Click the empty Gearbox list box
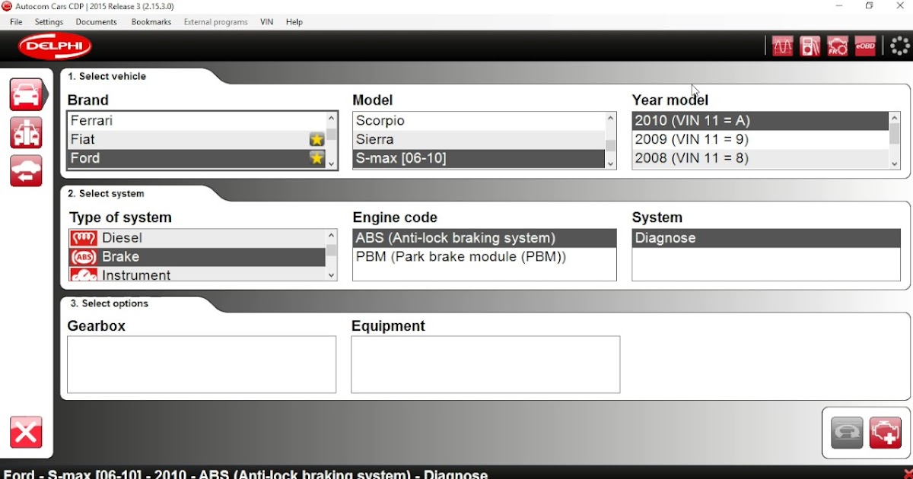Viewport: 913px width, 479px height. pos(202,364)
